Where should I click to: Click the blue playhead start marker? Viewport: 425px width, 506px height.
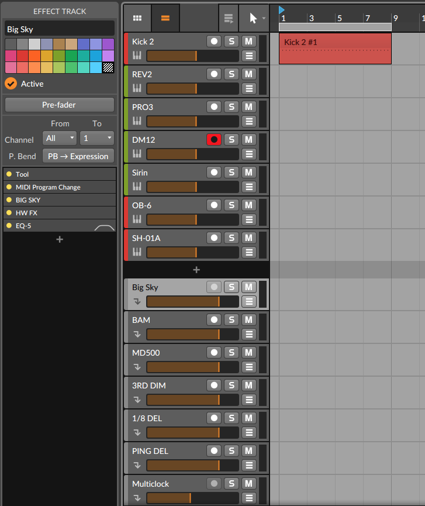282,10
